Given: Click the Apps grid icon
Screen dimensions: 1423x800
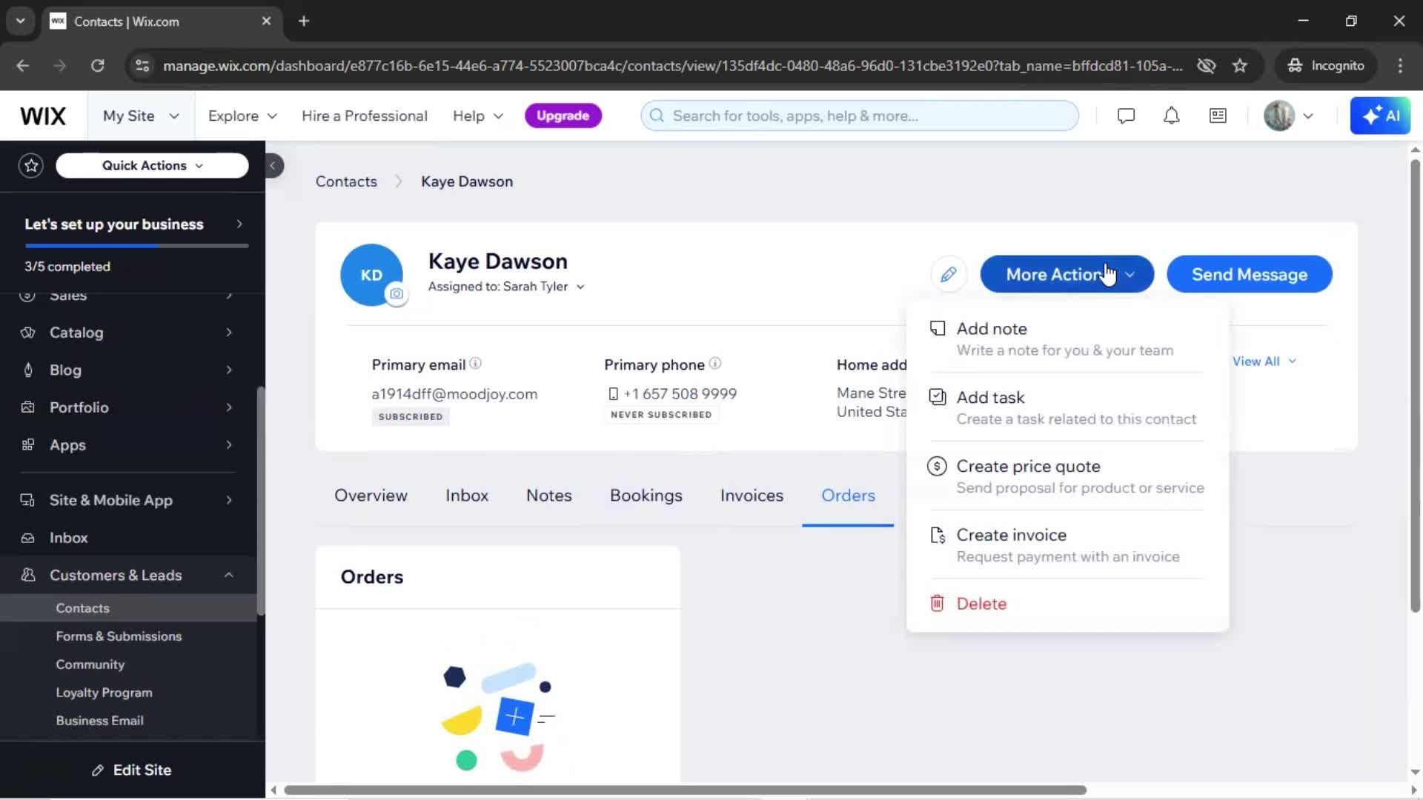Looking at the screenshot, I should pyautogui.click(x=28, y=445).
